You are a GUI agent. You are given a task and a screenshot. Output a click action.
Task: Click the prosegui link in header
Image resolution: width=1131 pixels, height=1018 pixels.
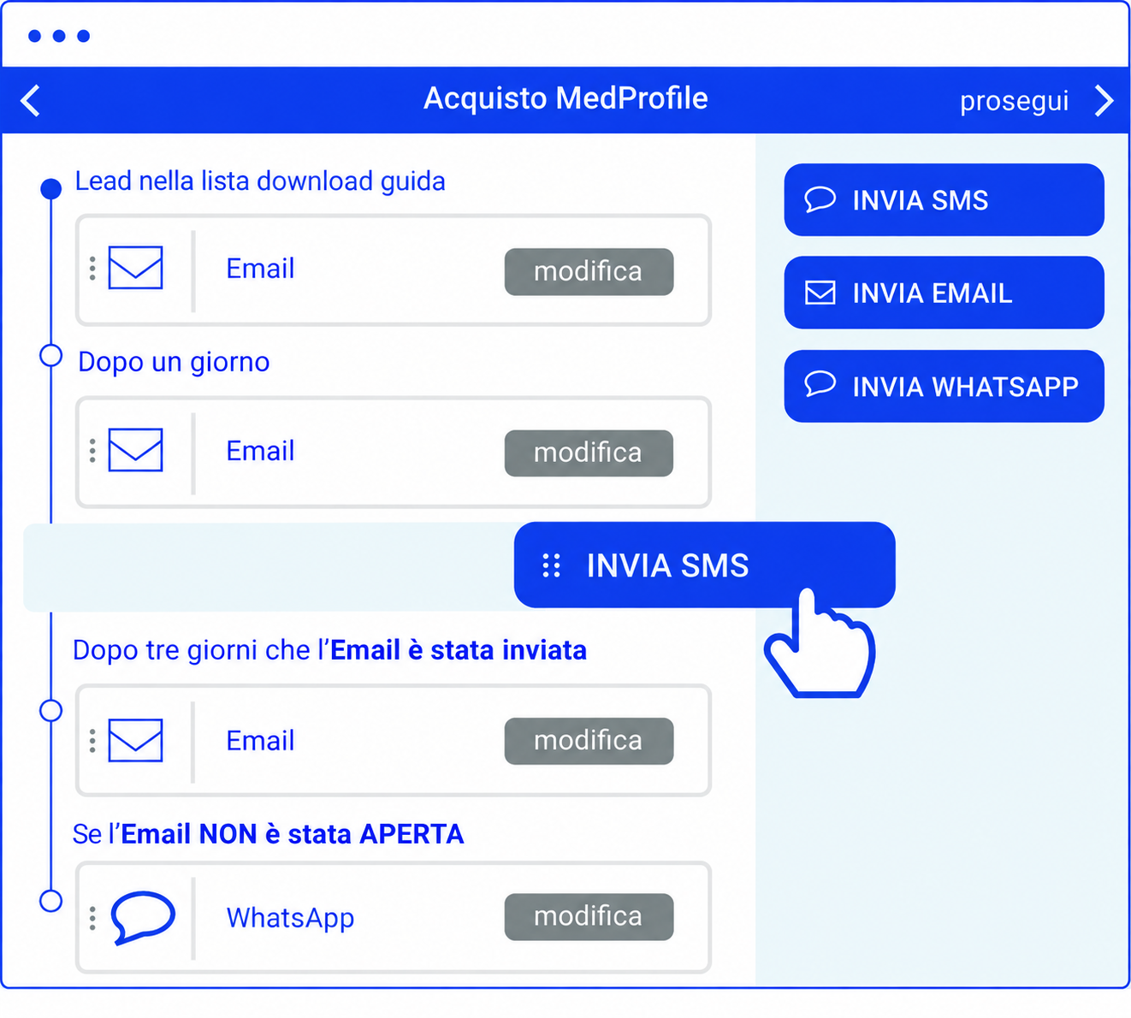click(1014, 102)
